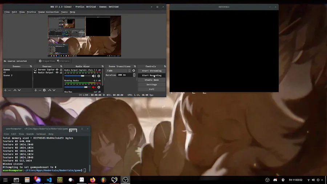Open Audio Output Capture settings gear
This screenshot has height=184, width=327.
pos(99,76)
